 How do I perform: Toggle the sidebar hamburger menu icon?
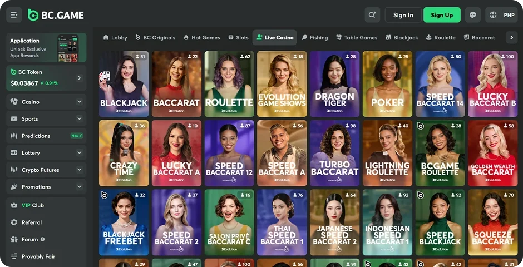[x=14, y=15]
